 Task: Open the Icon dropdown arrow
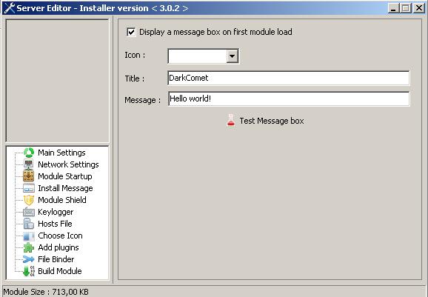pos(232,56)
